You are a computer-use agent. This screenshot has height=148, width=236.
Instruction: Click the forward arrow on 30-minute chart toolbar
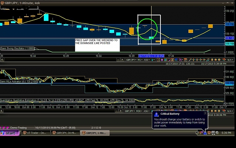[120, 111]
